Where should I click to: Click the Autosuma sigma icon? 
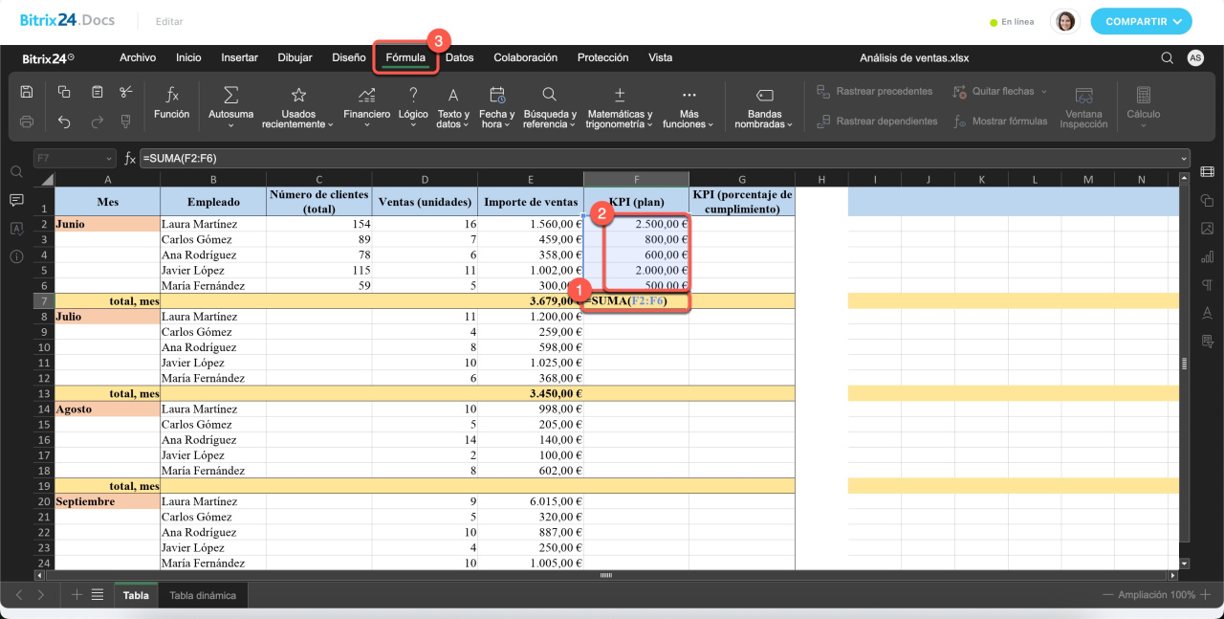230,95
